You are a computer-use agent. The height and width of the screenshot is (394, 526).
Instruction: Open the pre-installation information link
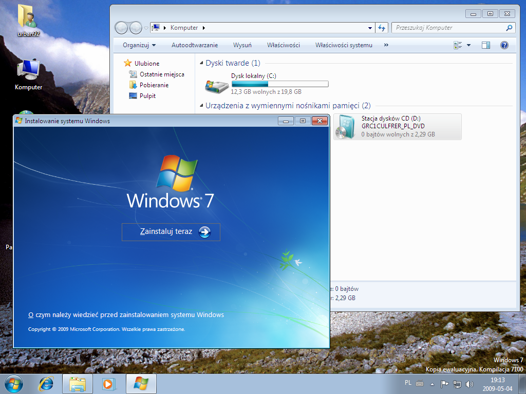[x=126, y=315]
